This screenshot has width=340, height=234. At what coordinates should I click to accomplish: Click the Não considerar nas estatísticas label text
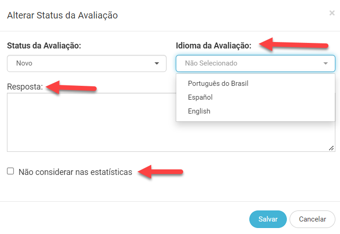click(75, 172)
